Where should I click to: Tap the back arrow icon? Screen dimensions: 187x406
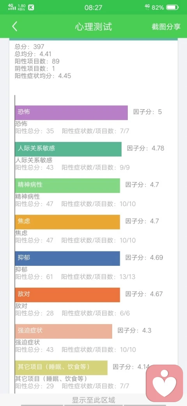coord(15,27)
